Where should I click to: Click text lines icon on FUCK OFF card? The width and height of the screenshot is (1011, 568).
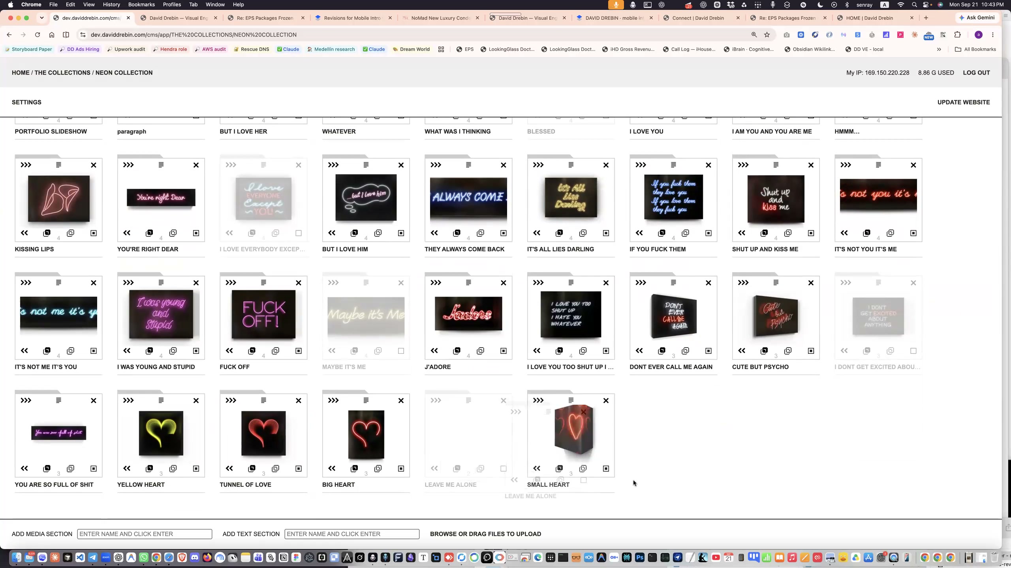click(x=263, y=282)
